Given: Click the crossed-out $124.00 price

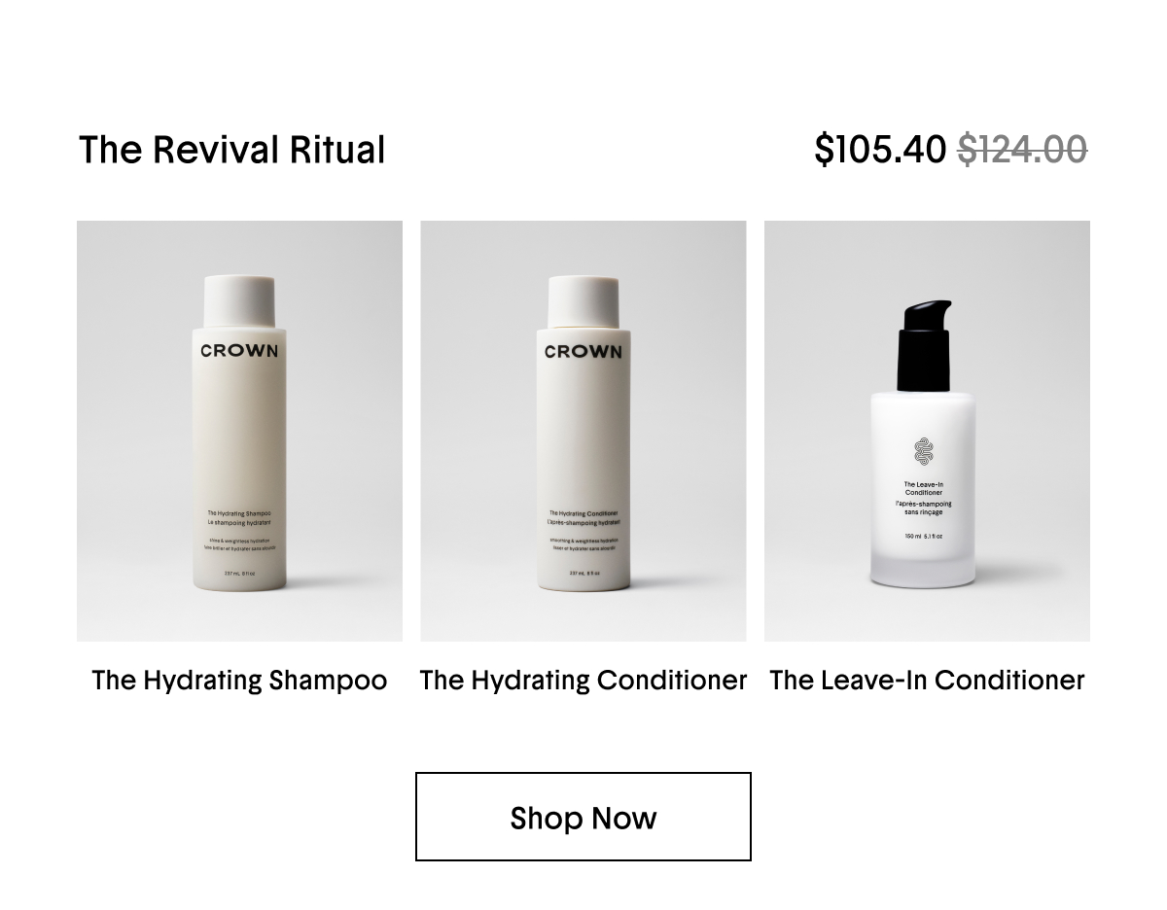Looking at the screenshot, I should pyautogui.click(x=1022, y=150).
